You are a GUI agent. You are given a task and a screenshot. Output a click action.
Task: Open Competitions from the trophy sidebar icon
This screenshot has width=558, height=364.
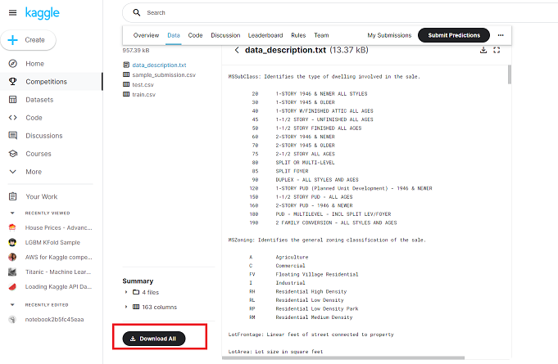click(13, 81)
